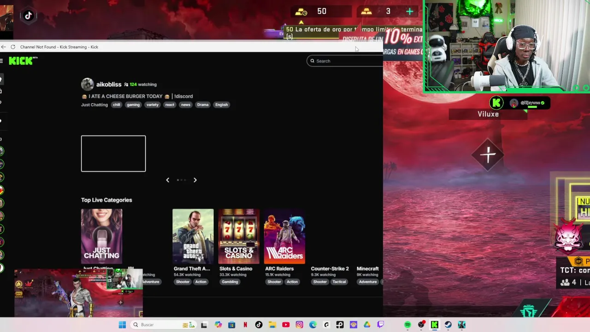
Task: Open aikobliss channel avatar
Action: click(x=87, y=84)
